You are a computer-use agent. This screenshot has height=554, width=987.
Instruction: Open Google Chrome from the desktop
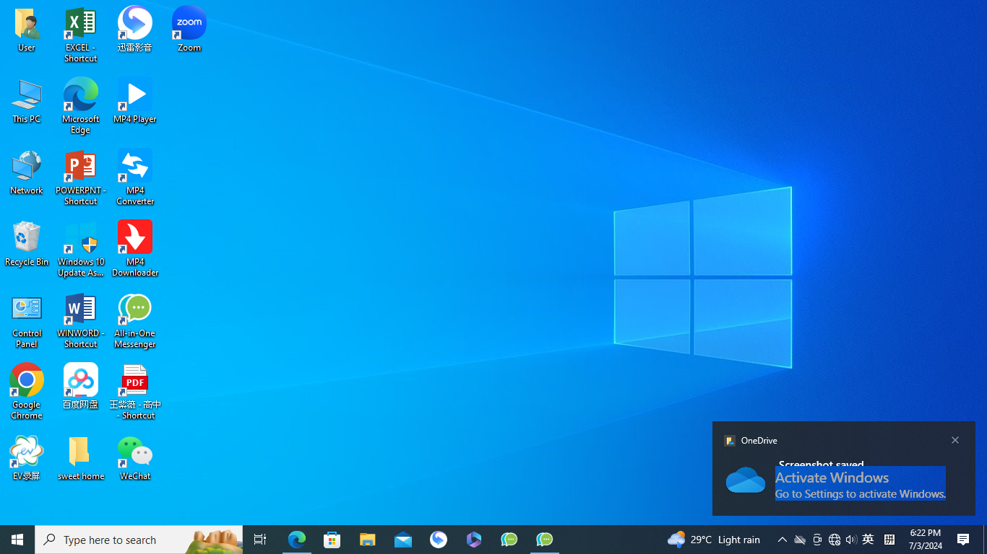pyautogui.click(x=27, y=390)
